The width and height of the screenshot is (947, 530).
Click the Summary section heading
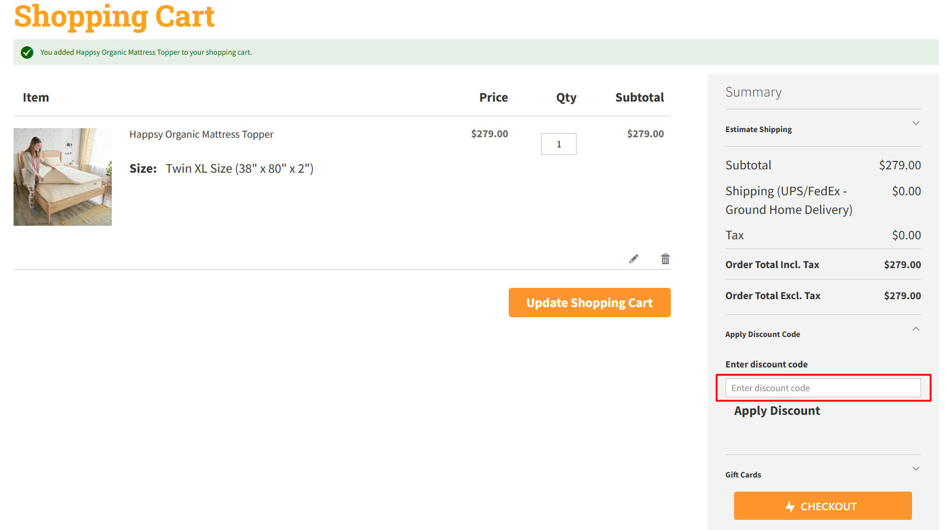tap(753, 91)
